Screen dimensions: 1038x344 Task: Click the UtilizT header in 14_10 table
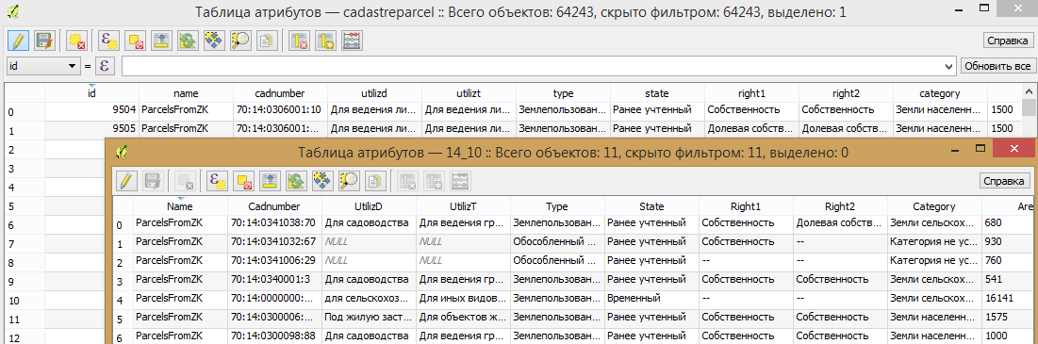click(463, 206)
